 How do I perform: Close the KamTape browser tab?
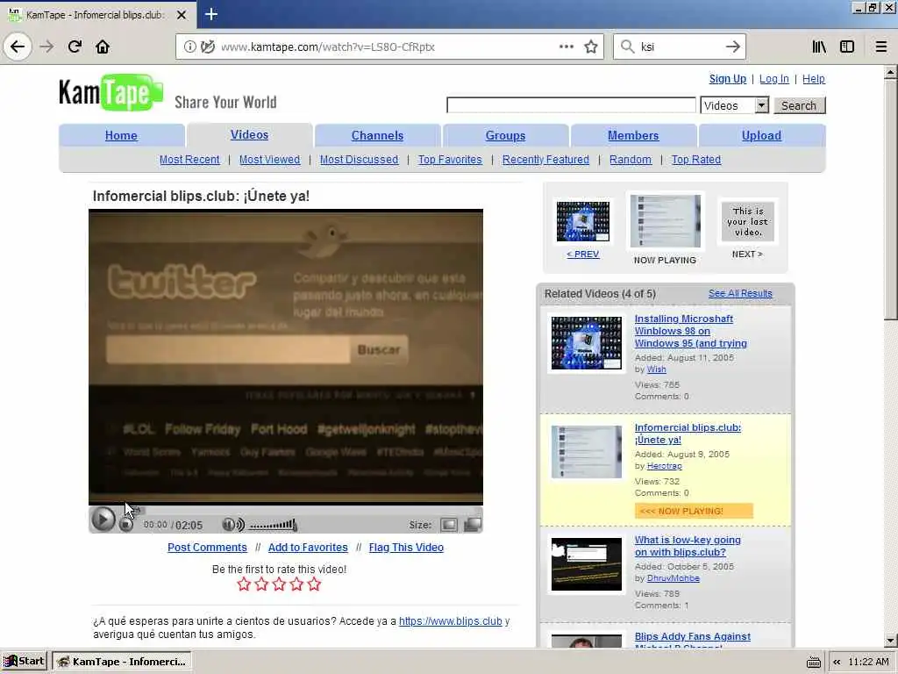click(182, 15)
